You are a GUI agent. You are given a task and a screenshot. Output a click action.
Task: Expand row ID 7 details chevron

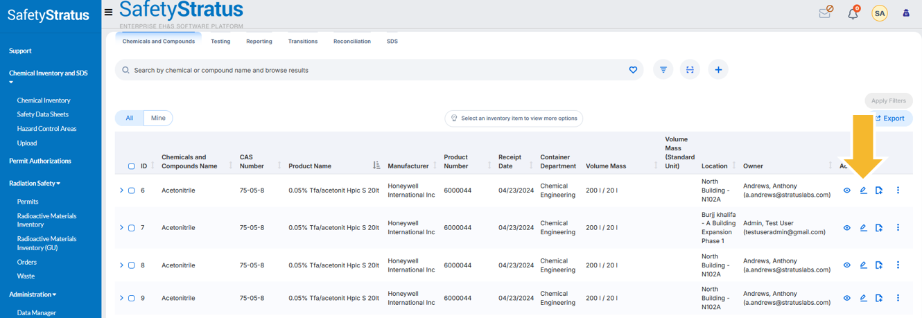click(x=121, y=228)
